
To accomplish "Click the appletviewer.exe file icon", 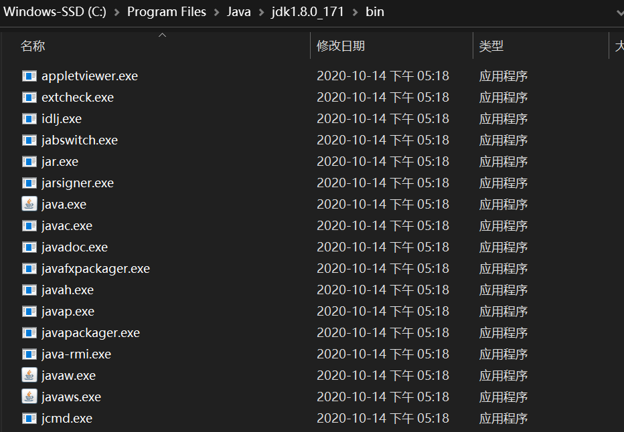I will coord(29,76).
